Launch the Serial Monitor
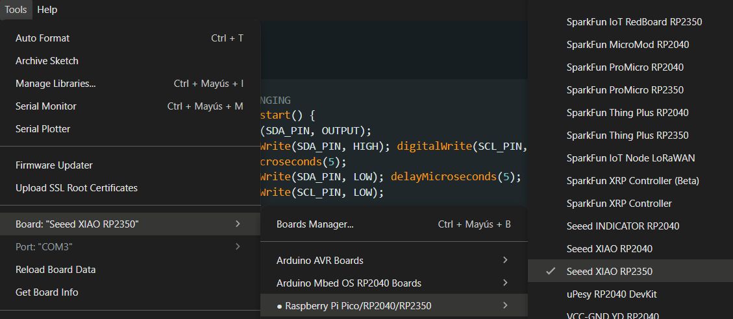The width and height of the screenshot is (733, 319). click(x=46, y=106)
